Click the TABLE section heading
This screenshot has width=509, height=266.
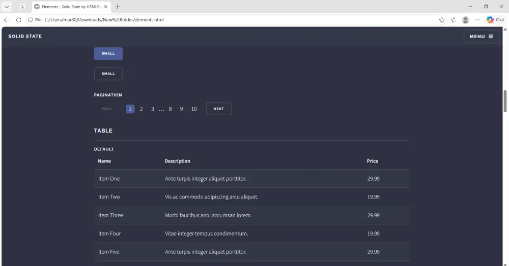(103, 131)
